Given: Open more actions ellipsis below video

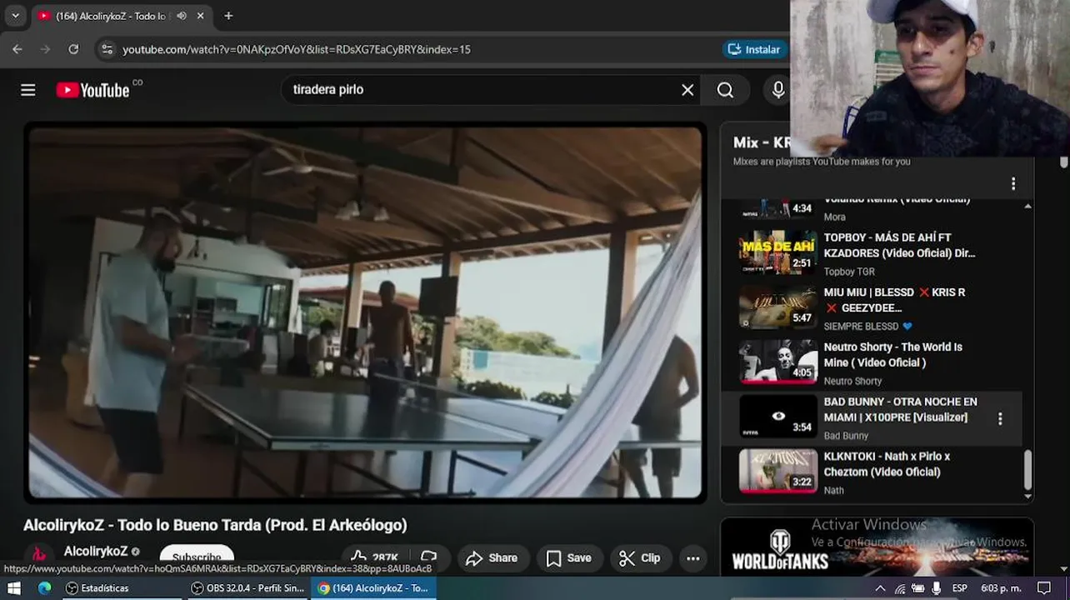Looking at the screenshot, I should pyautogui.click(x=693, y=558).
